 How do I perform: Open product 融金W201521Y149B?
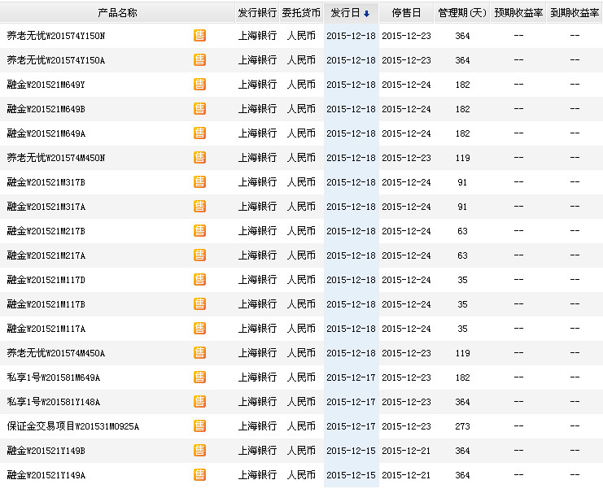pyautogui.click(x=46, y=451)
